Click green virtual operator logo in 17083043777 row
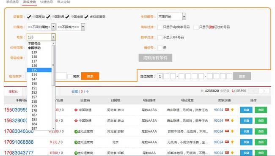This screenshot has width=275, height=156. (x=76, y=153)
